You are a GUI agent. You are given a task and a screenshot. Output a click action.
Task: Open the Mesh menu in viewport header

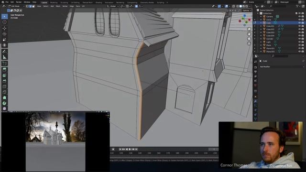point(58,6)
